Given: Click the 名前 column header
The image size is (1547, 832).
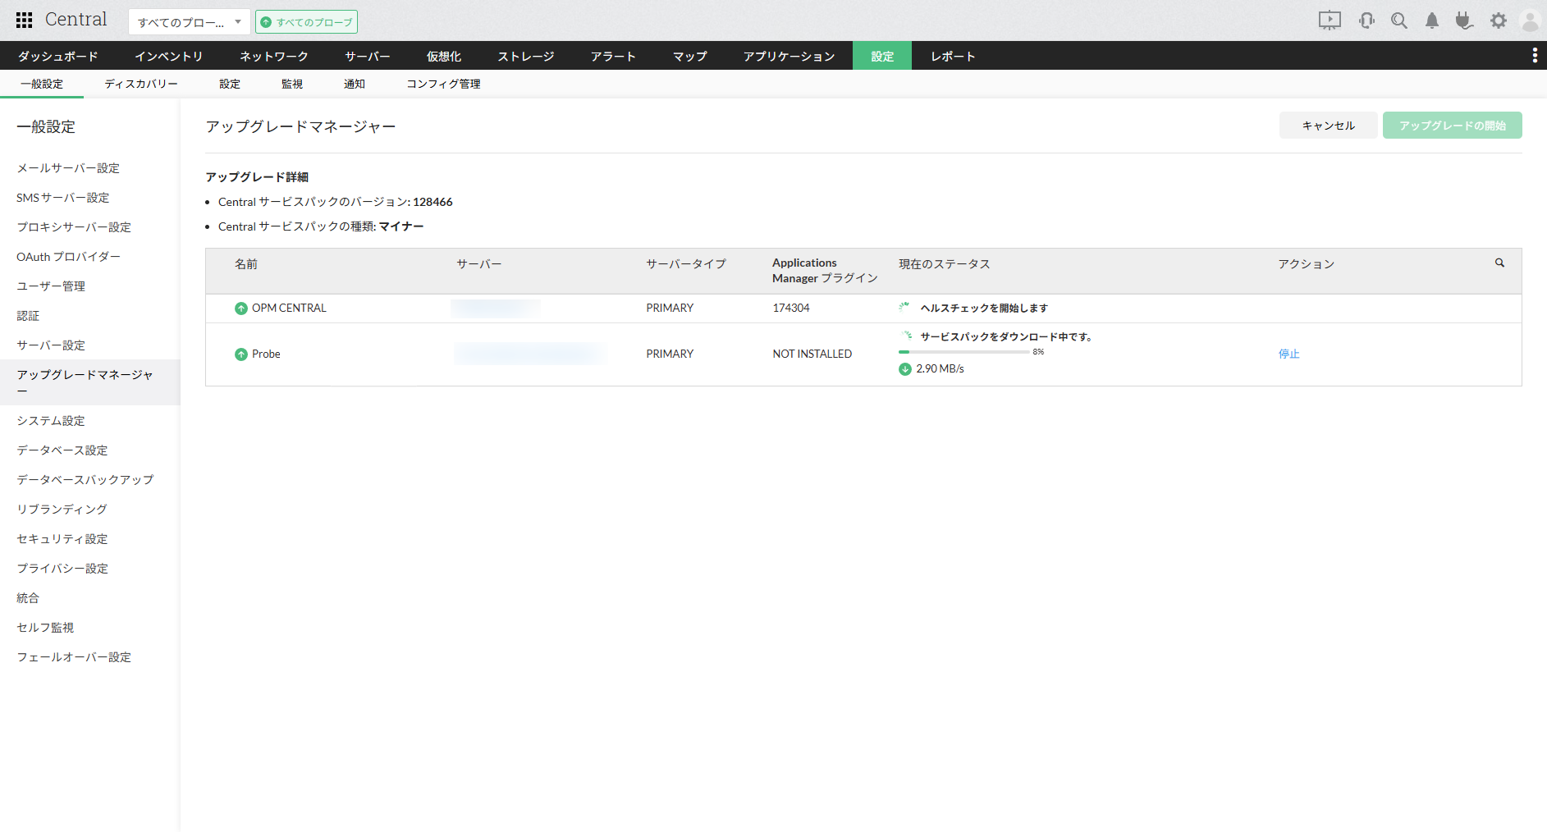Looking at the screenshot, I should pos(246,264).
